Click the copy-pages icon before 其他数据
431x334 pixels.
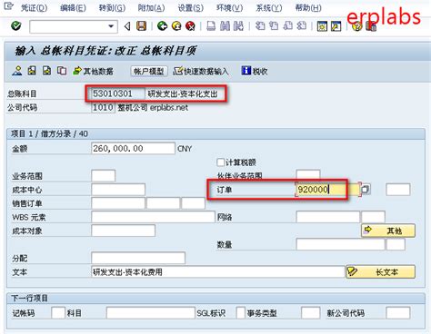[62, 71]
